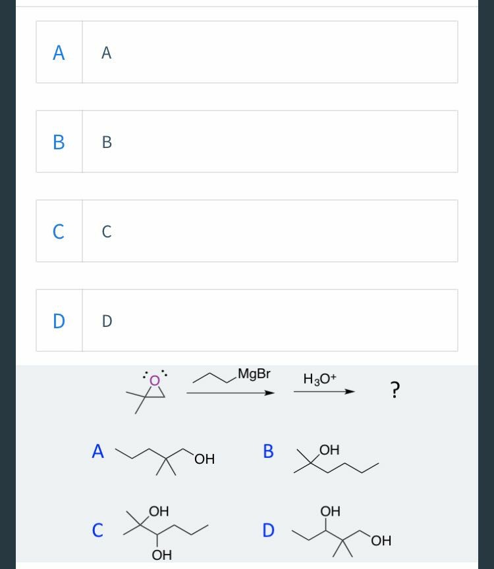The image size is (494, 569).
Task: Click the blue letter C in the third option row
Action: (59, 231)
